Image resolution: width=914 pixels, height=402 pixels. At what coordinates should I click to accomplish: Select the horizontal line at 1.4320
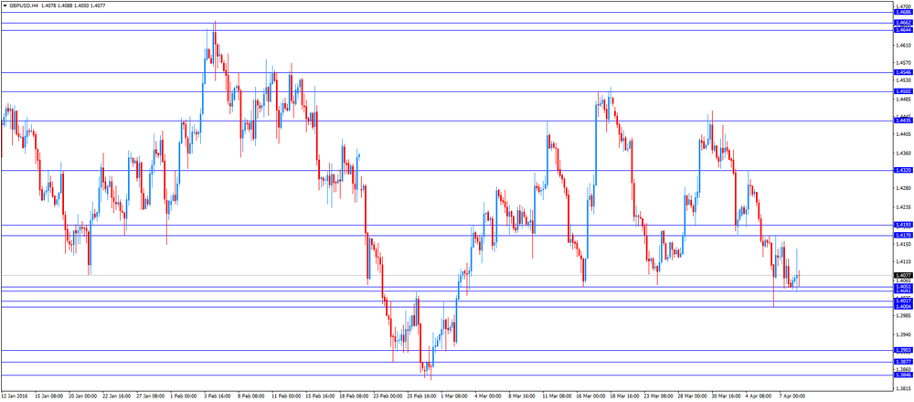tap(447, 170)
